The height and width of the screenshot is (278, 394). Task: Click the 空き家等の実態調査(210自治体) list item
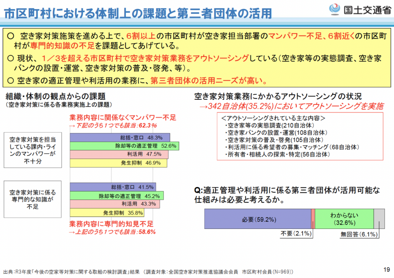pos(260,125)
